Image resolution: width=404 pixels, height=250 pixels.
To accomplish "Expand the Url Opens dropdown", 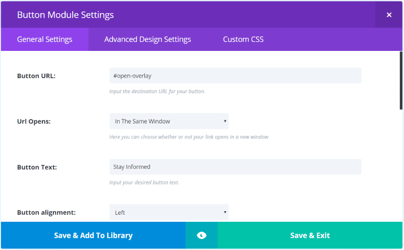I will (x=169, y=121).
